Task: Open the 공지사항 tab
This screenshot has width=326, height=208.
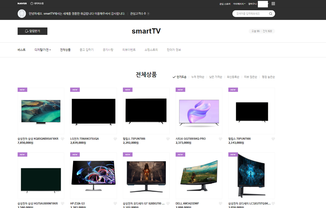Action: click(x=108, y=50)
